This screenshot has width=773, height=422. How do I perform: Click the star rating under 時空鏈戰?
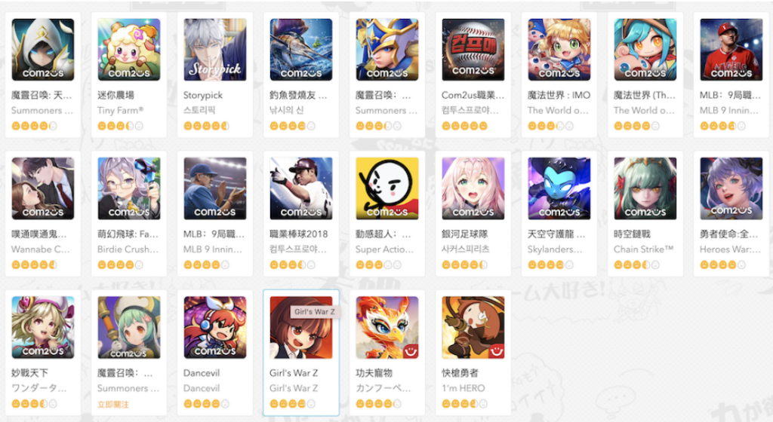636,265
